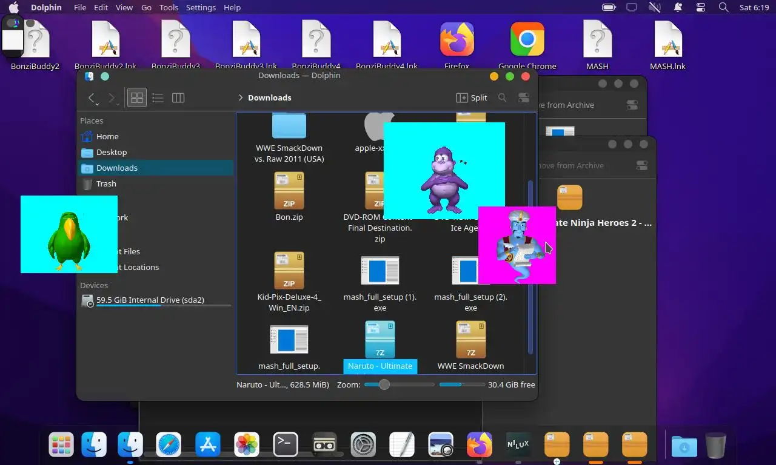Click the battery indicator in menu bar
The width and height of the screenshot is (776, 465).
tap(609, 7)
